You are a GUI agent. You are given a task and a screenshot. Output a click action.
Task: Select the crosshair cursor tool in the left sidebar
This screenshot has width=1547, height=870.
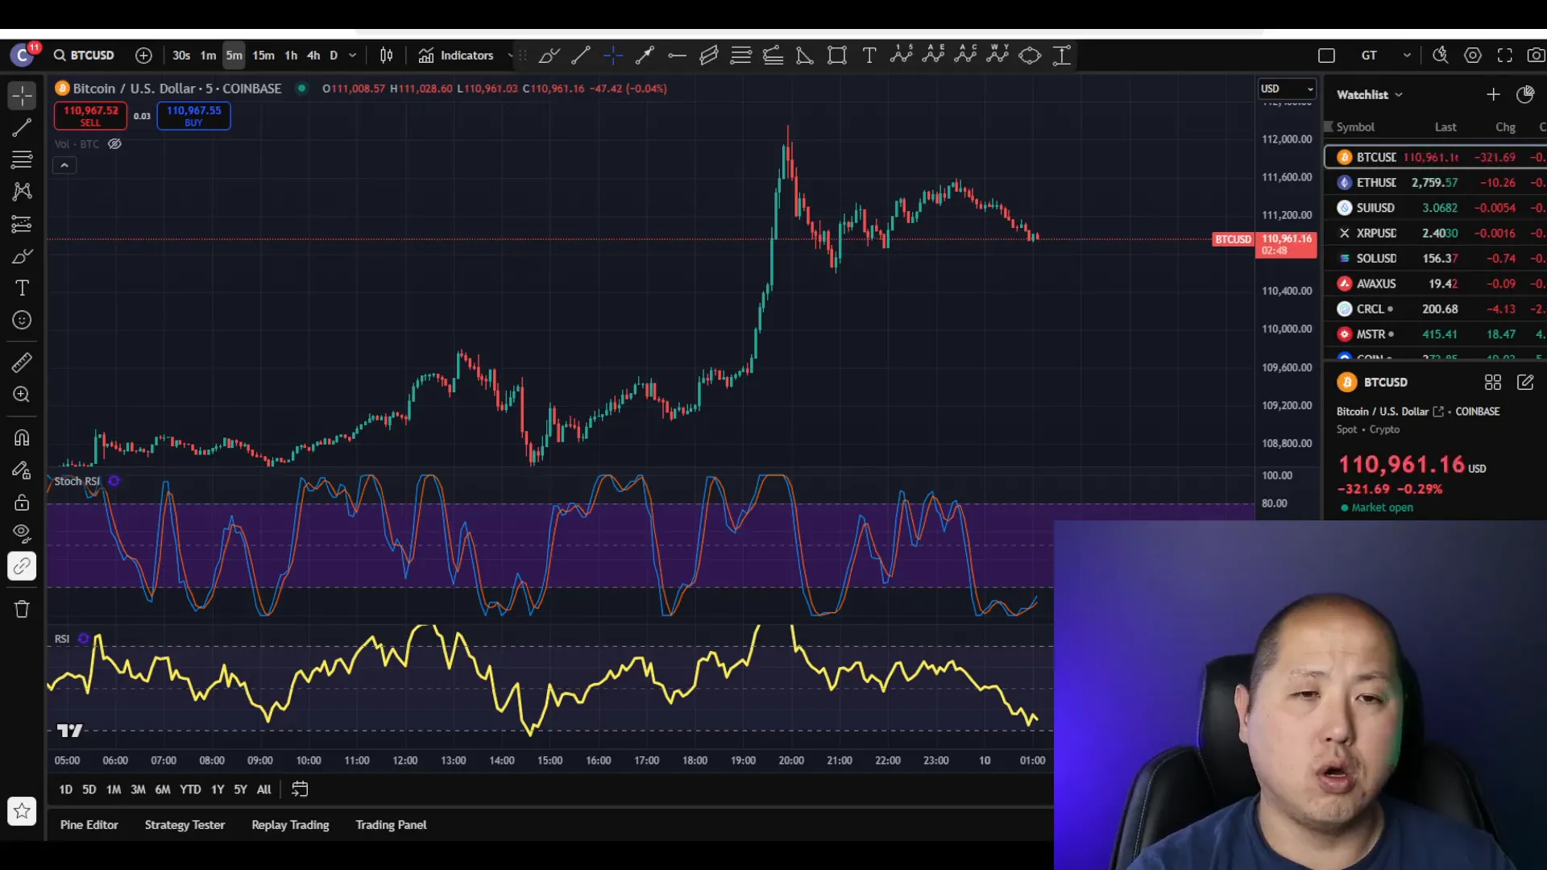tap(22, 96)
